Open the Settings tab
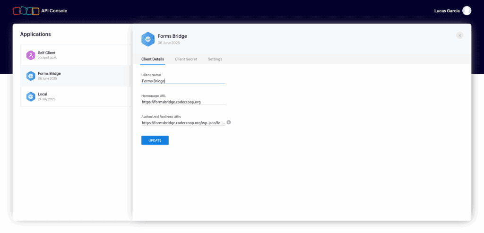 tap(215, 59)
